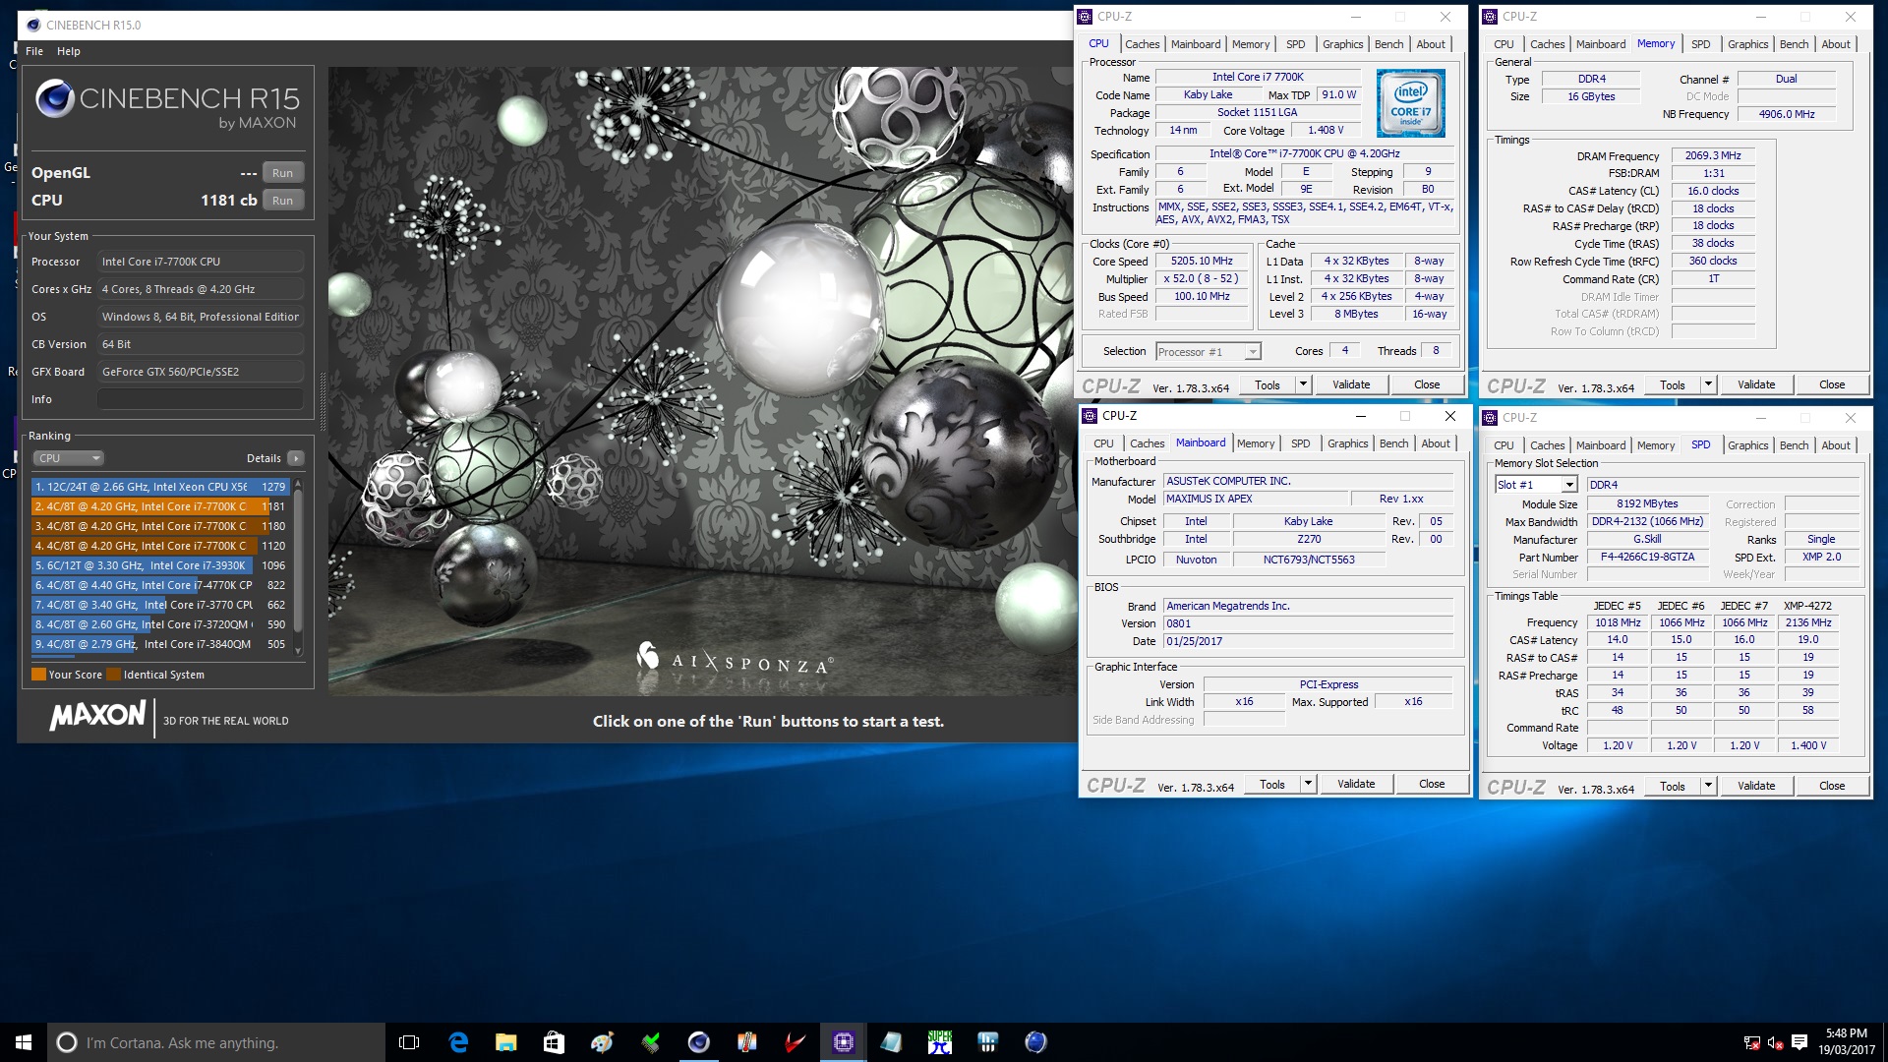Click CPU-Z title icon in CPU window
Screen dimensions: 1888x1062
pos(1086,17)
